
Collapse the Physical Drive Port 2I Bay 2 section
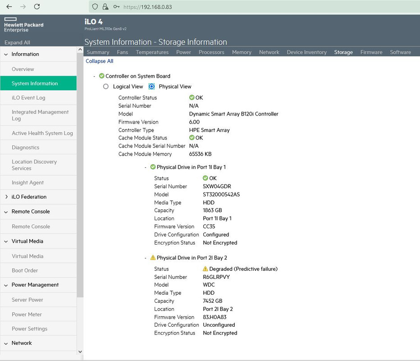[146, 258]
